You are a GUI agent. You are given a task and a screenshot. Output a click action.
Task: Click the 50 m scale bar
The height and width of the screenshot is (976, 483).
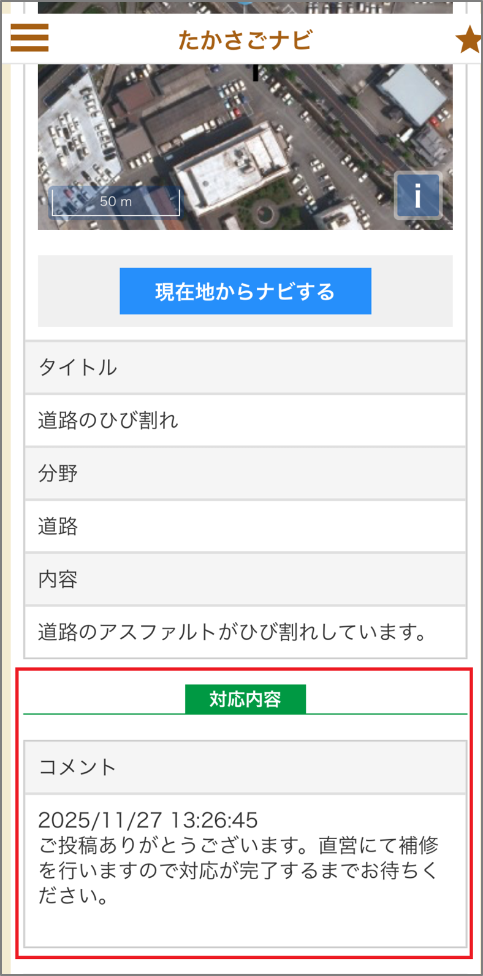coord(115,202)
